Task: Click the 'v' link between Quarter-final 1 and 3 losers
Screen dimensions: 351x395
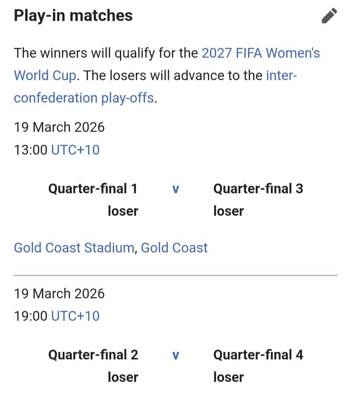Action: (175, 189)
